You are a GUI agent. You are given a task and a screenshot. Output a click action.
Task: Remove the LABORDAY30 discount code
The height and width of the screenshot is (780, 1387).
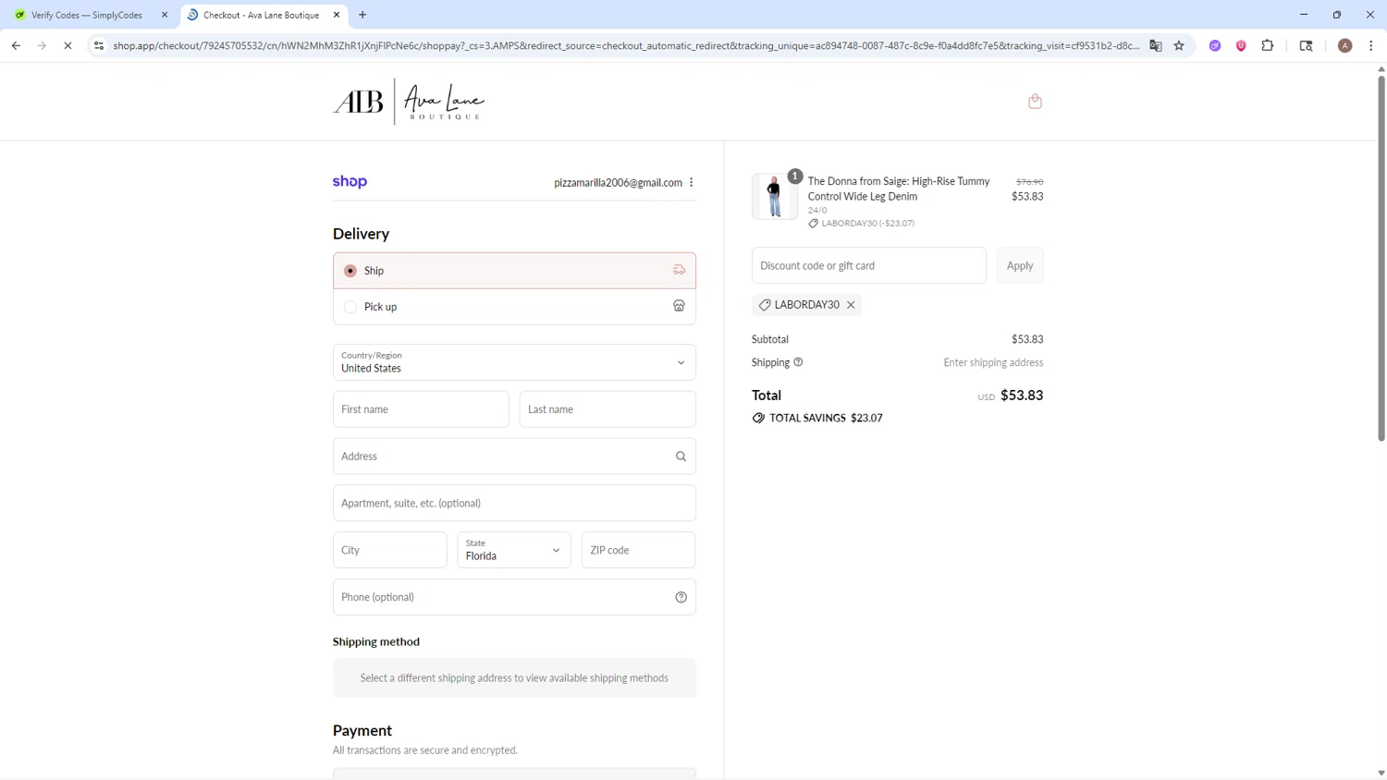tap(851, 305)
